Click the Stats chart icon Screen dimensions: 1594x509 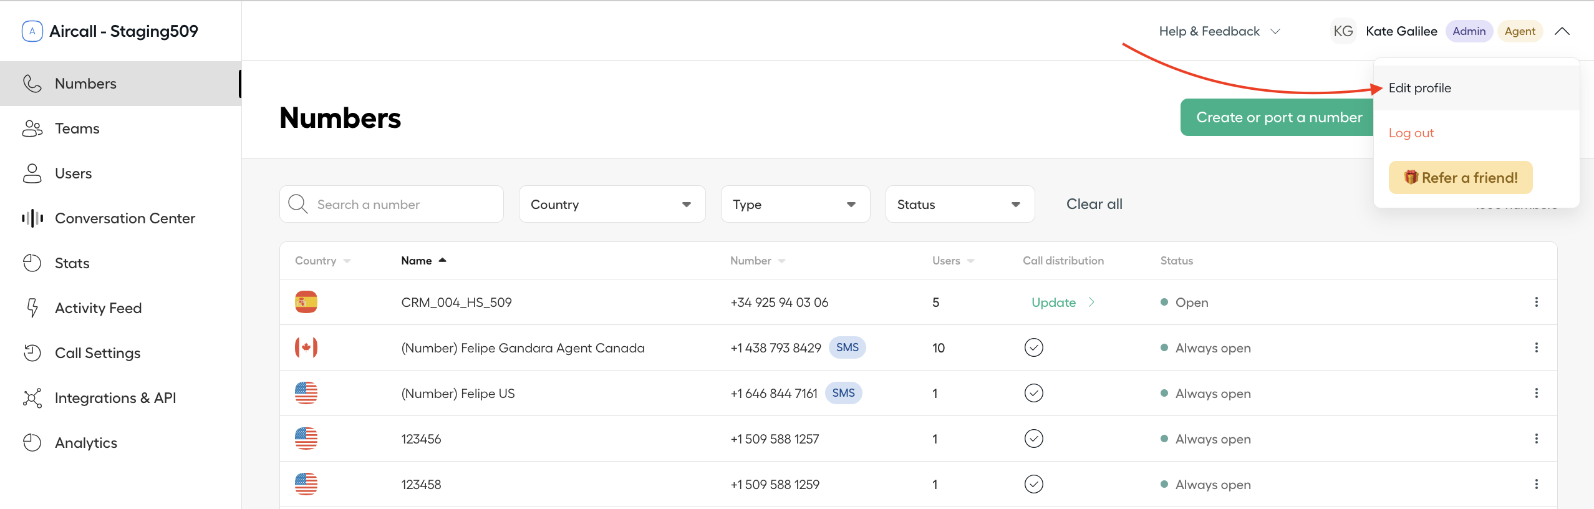pos(32,263)
